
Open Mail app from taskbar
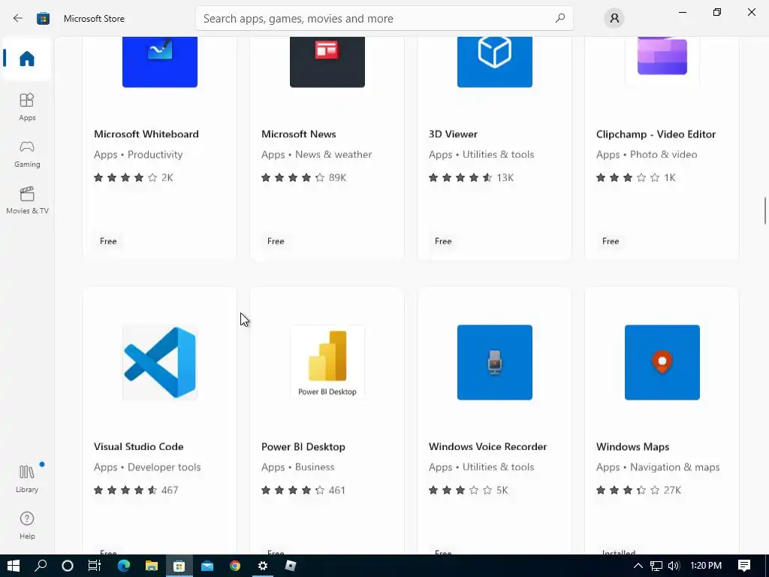point(207,566)
